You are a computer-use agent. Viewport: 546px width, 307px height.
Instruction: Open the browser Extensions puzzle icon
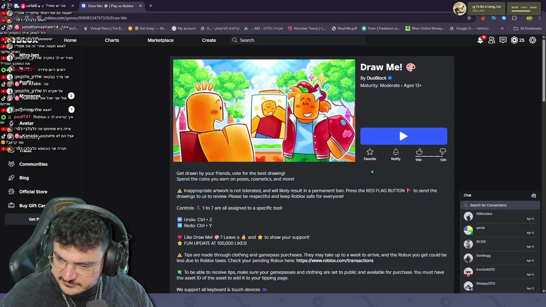pyautogui.click(x=514, y=18)
